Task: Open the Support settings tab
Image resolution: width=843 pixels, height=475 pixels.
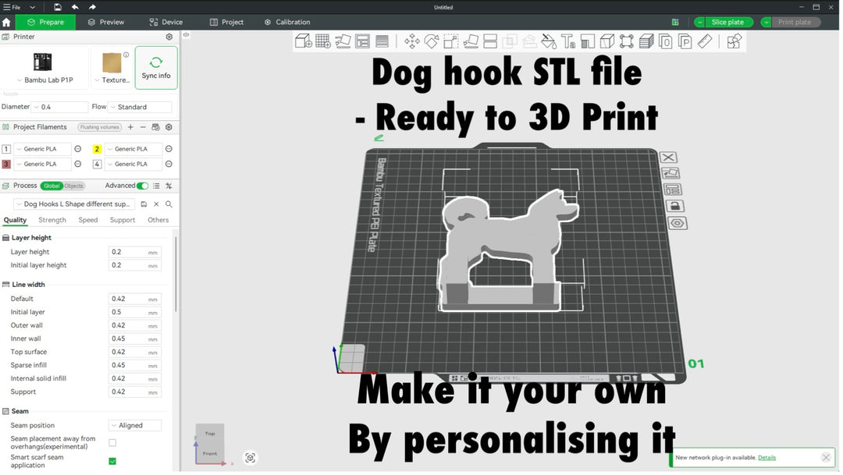Action: (x=123, y=220)
